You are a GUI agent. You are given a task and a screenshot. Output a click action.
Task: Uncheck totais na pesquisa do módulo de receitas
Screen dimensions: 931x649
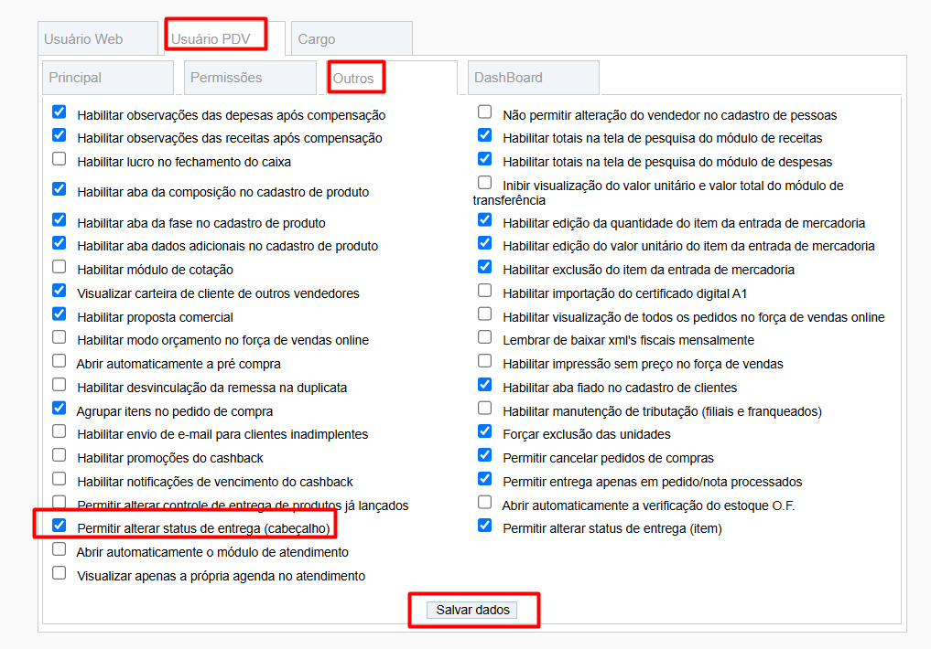[x=484, y=134]
